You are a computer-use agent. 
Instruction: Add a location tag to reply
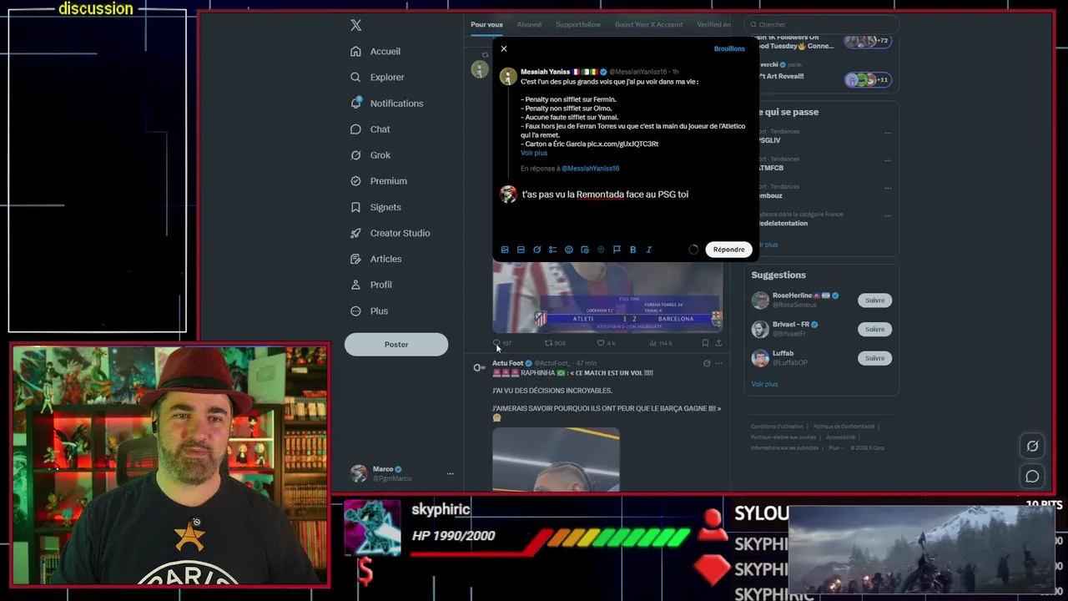(601, 250)
